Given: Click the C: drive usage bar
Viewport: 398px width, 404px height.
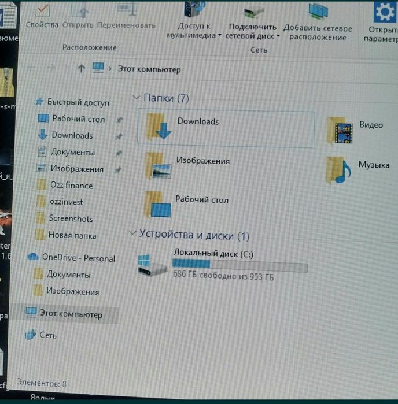Looking at the screenshot, I should click(240, 266).
